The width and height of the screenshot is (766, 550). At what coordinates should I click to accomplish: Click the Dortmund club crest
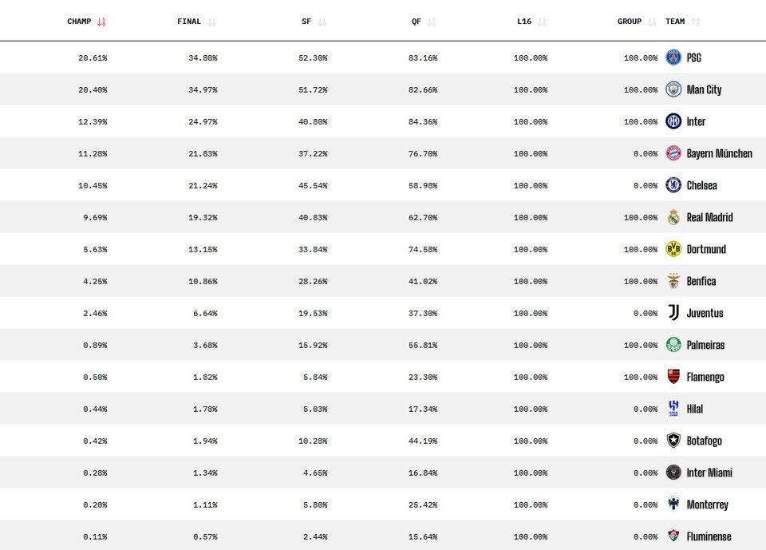673,249
